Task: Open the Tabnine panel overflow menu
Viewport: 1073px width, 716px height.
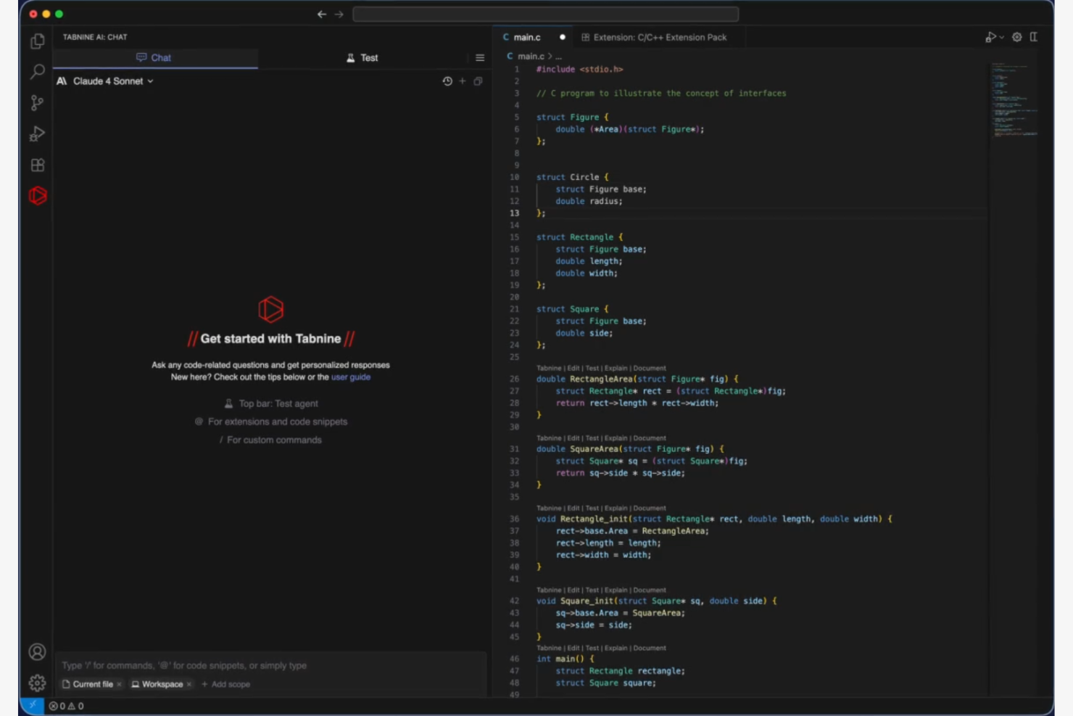Action: pos(480,57)
